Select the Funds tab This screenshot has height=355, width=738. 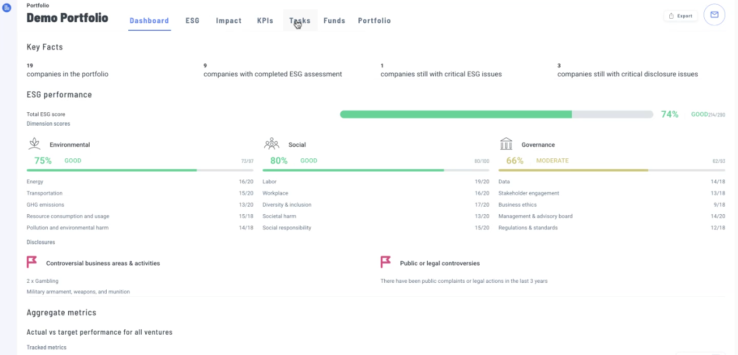pyautogui.click(x=335, y=21)
